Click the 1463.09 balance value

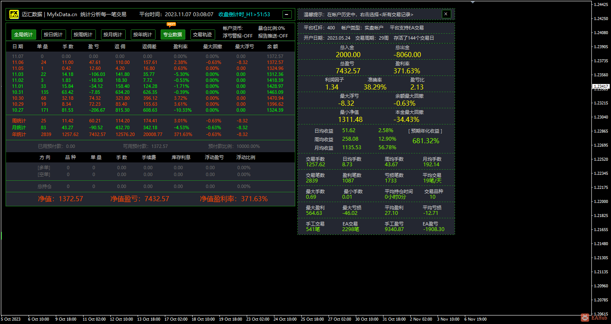(275, 92)
